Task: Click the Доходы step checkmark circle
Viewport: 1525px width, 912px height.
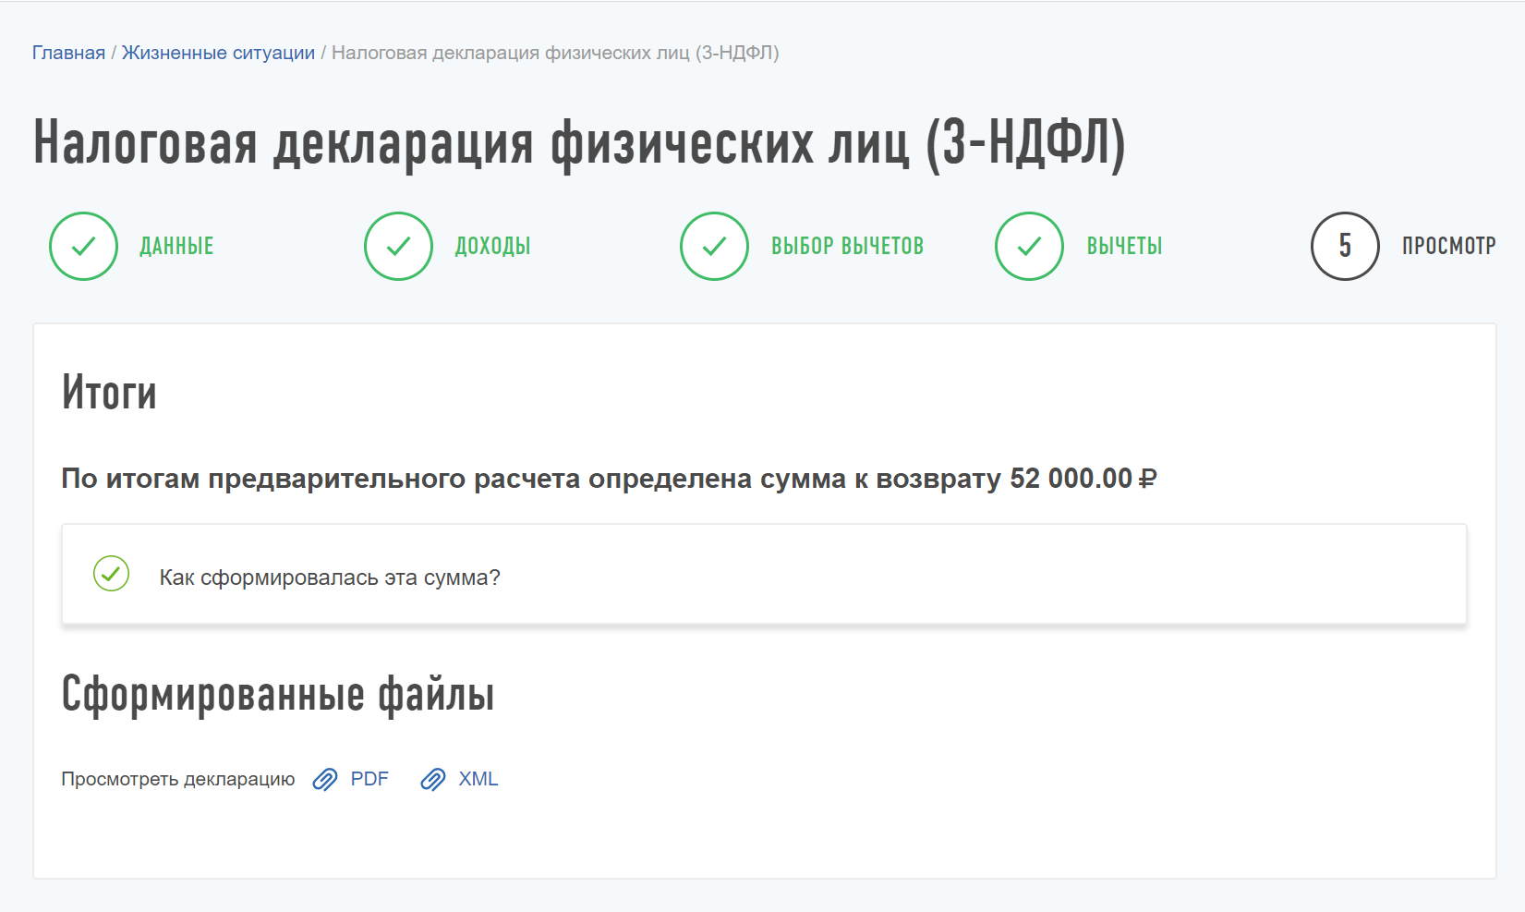Action: pyautogui.click(x=398, y=246)
